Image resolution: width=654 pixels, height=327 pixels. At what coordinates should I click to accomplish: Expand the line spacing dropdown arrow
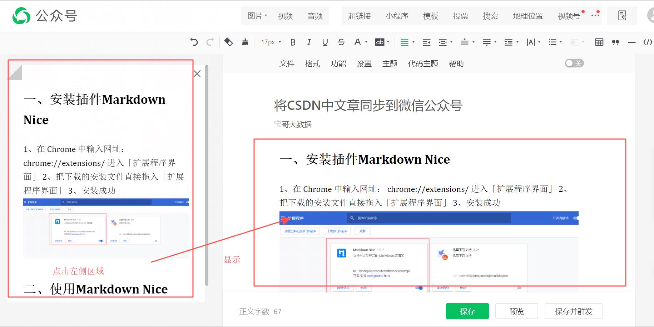517,42
